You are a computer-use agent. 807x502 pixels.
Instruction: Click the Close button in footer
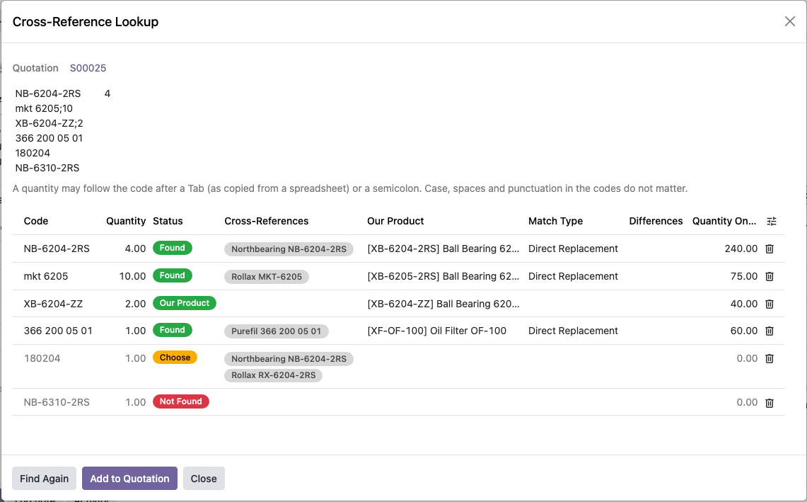(x=204, y=479)
